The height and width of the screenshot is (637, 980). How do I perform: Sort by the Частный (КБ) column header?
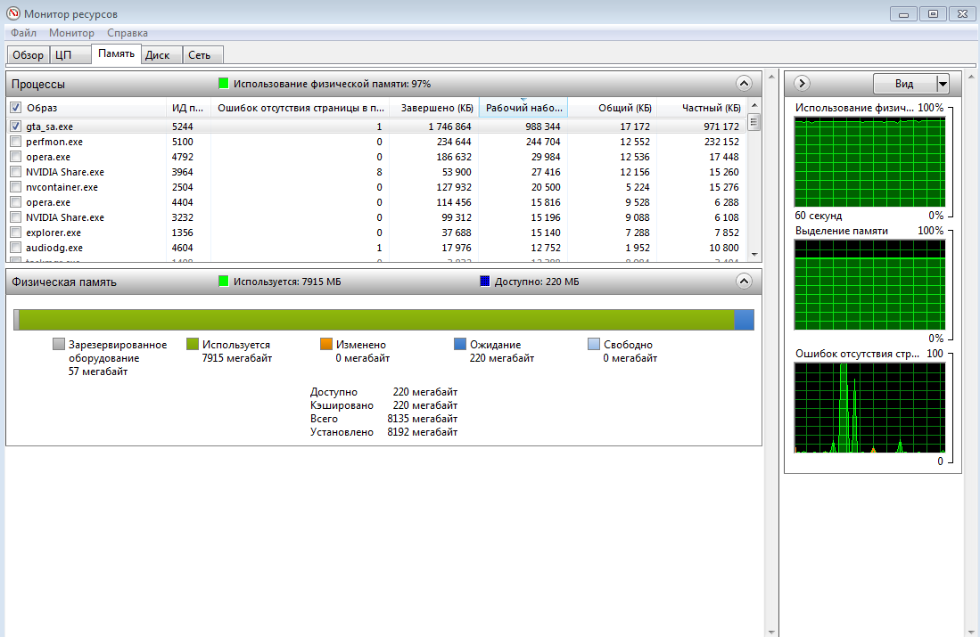(701, 108)
